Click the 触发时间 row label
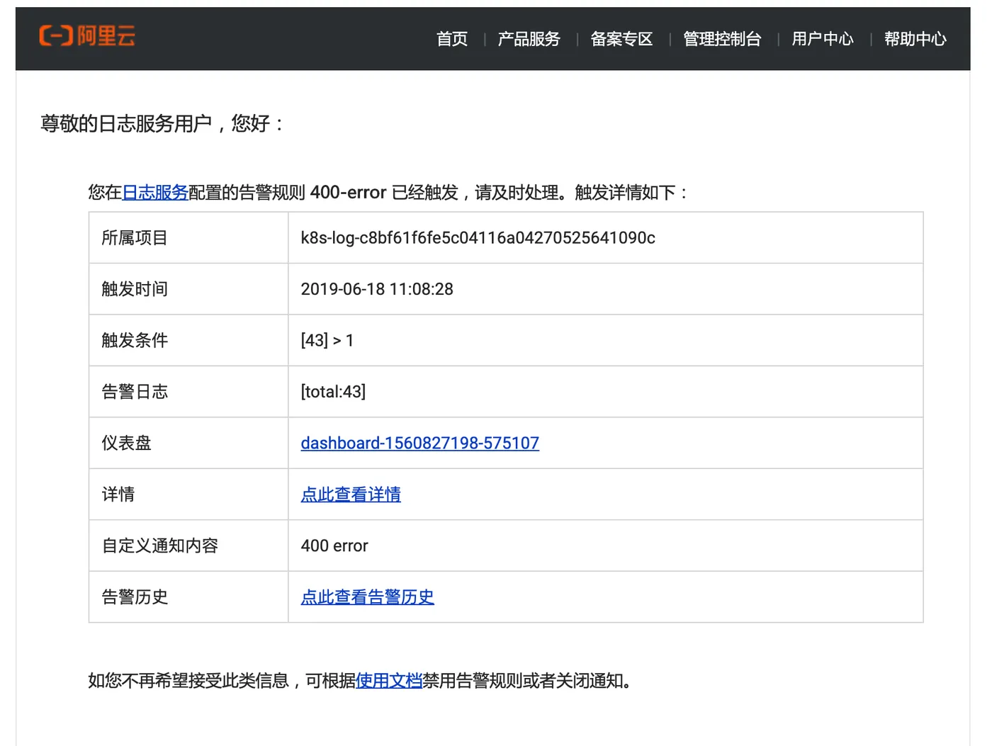 pyautogui.click(x=135, y=289)
